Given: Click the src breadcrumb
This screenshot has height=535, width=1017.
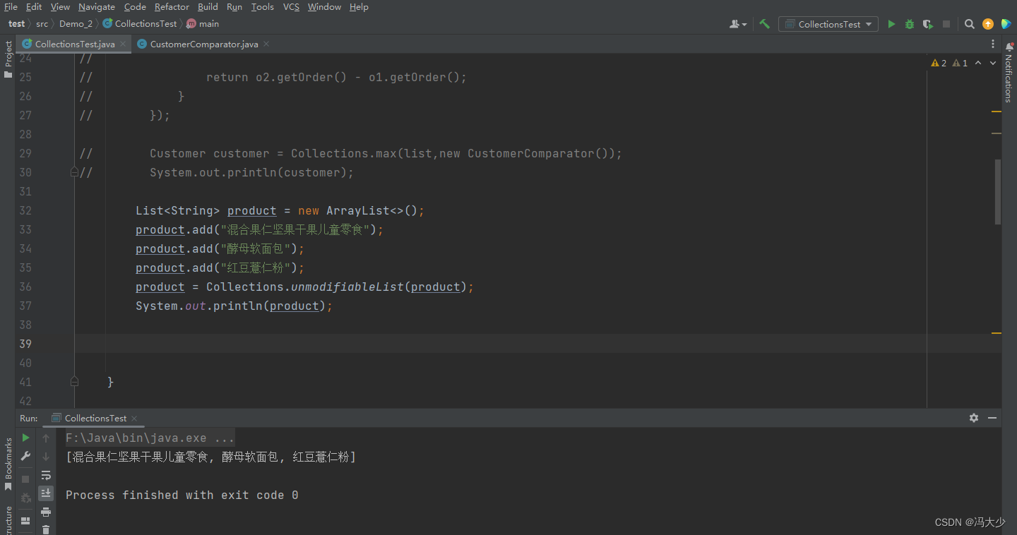Looking at the screenshot, I should pos(42,23).
